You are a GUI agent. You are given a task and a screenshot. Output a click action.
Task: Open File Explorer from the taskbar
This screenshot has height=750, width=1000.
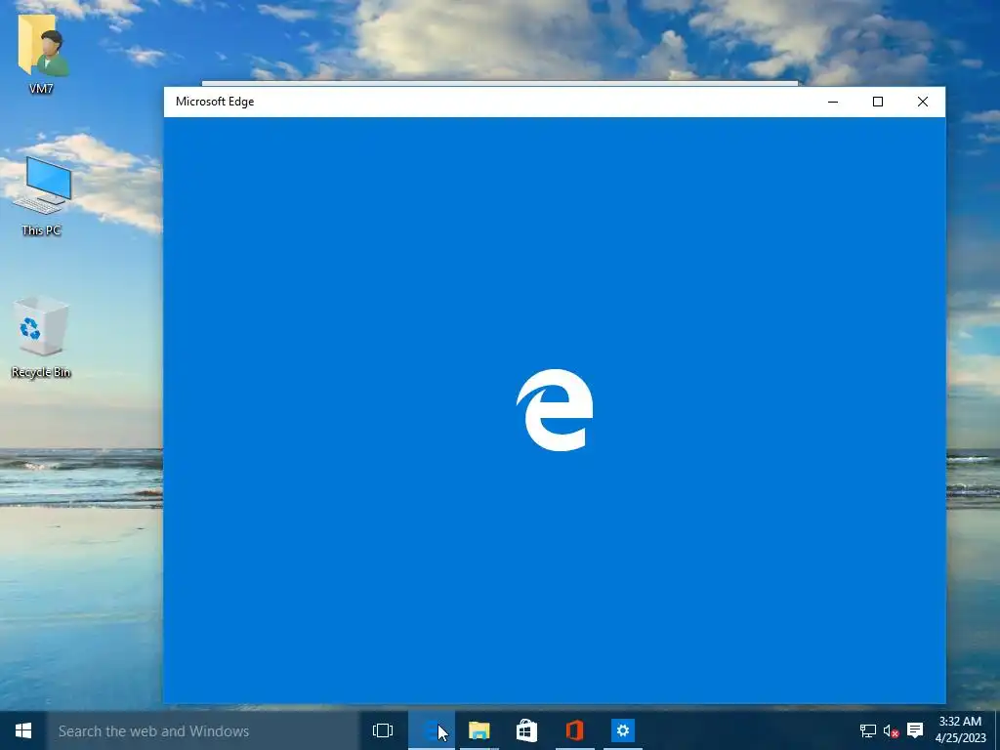[479, 730]
